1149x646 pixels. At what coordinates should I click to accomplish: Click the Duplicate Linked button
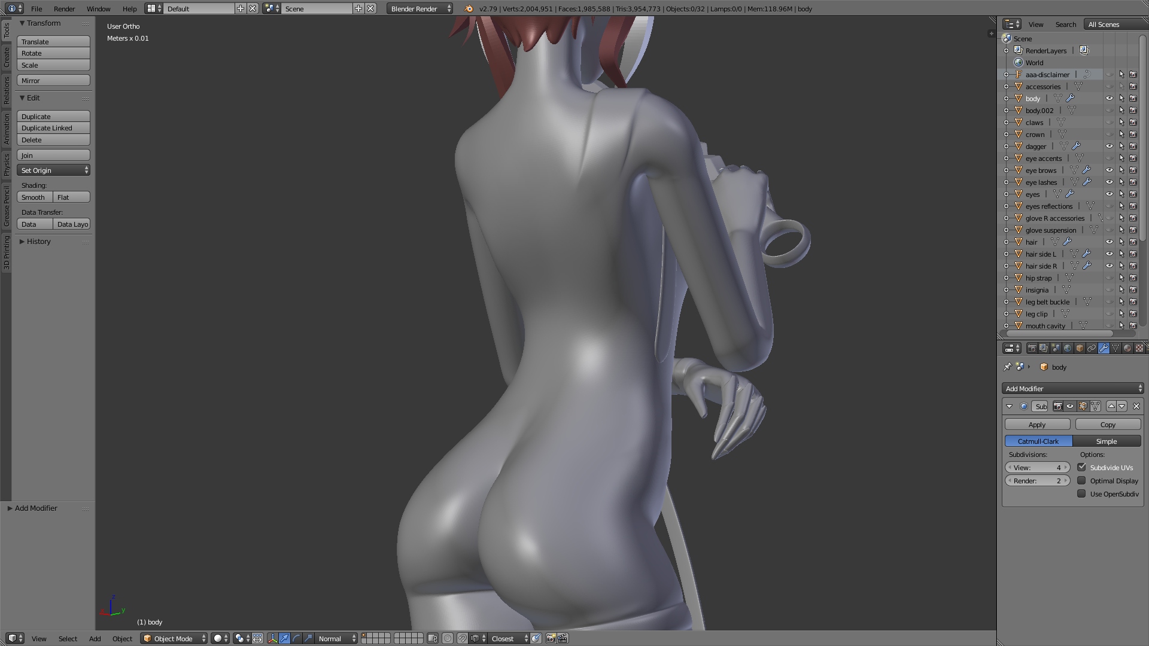[53, 127]
